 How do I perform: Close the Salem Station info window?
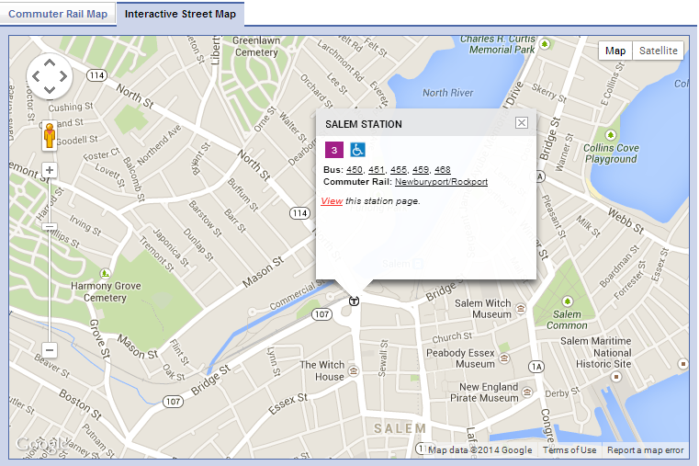(x=522, y=122)
